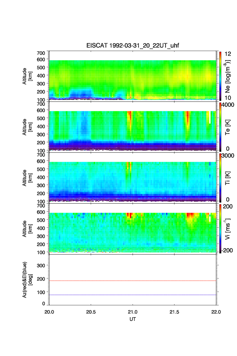Image resolution: width=237 pixels, height=356 pixels.
Task: Click the '21.0' time tick label
Action: [x=133, y=312]
